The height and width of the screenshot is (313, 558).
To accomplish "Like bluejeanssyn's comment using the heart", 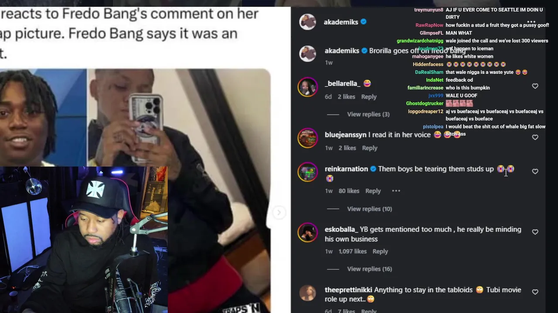I will tap(535, 137).
